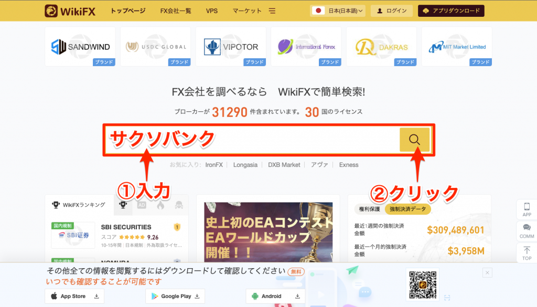537x307 pixels.
Task: Click the ブランド tag on SANDWIND
Action: [104, 62]
